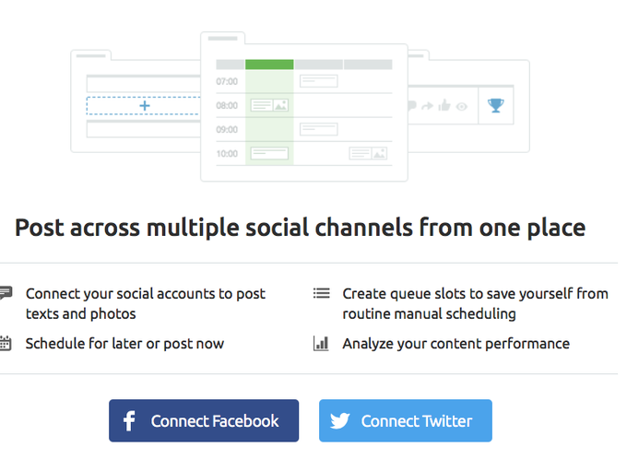Click the 'Analyze your content performance' text
627x471 pixels.
[x=455, y=344]
